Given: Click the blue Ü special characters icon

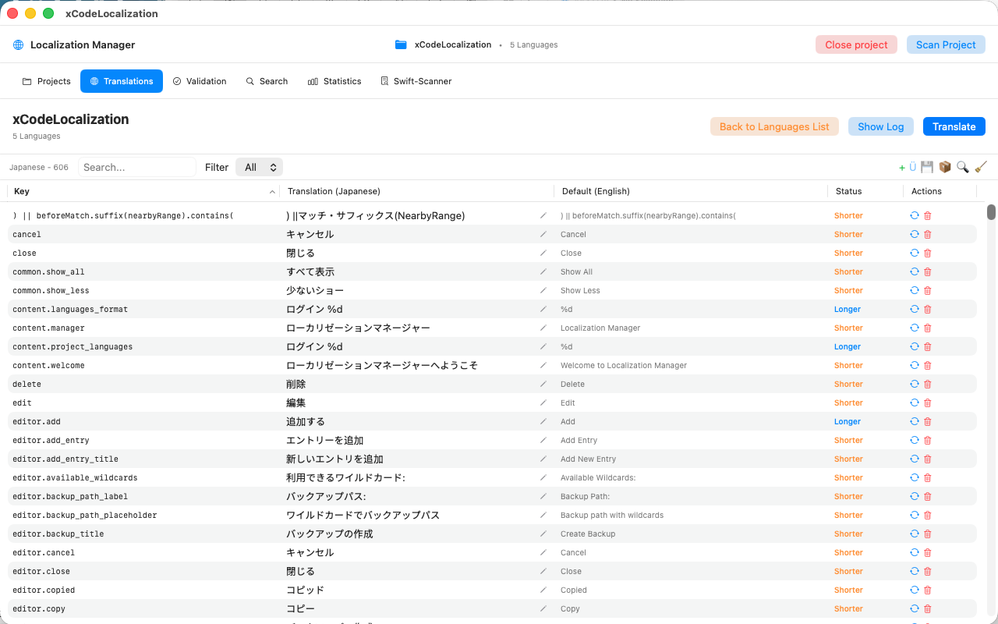Looking at the screenshot, I should pos(911,166).
